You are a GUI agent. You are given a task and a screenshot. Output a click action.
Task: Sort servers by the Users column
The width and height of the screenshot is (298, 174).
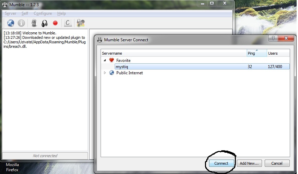tap(278, 53)
